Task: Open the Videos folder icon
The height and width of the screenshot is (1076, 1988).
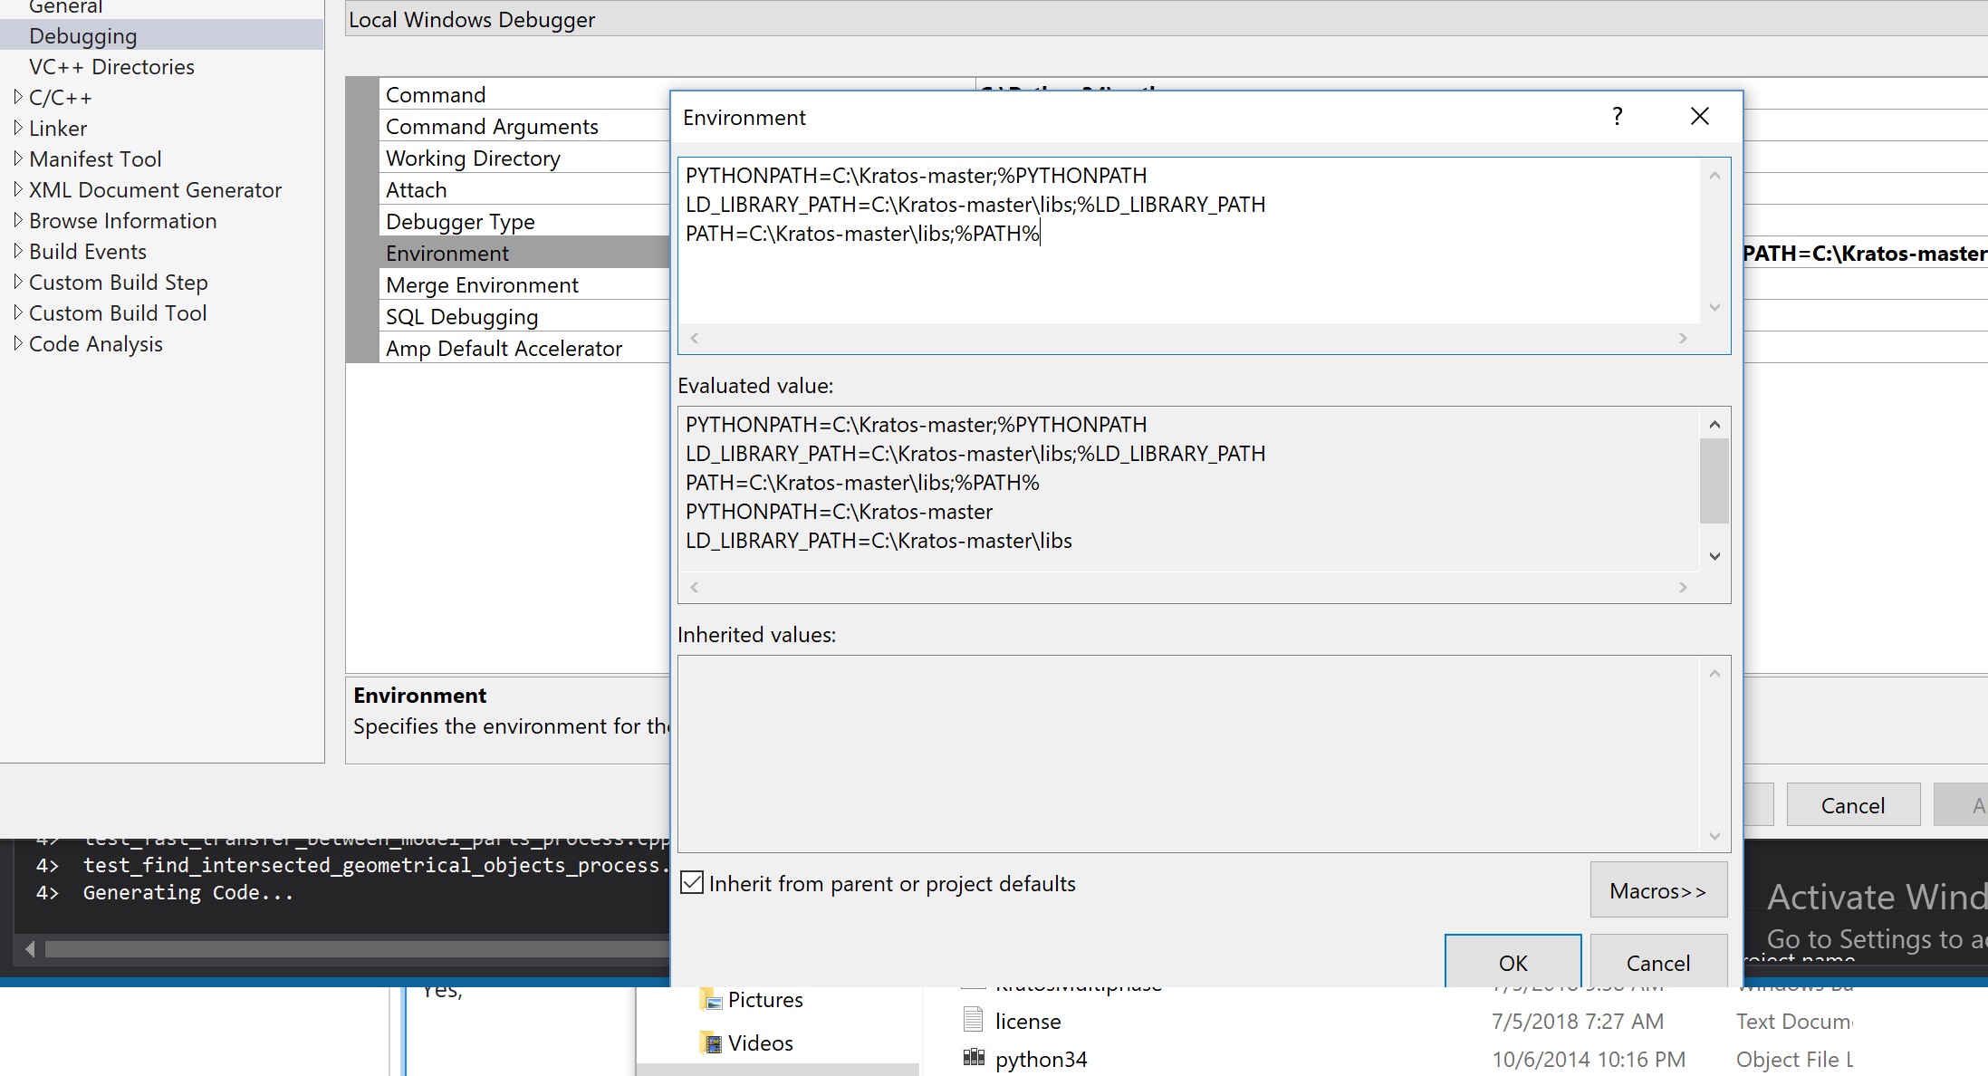Action: point(710,1042)
